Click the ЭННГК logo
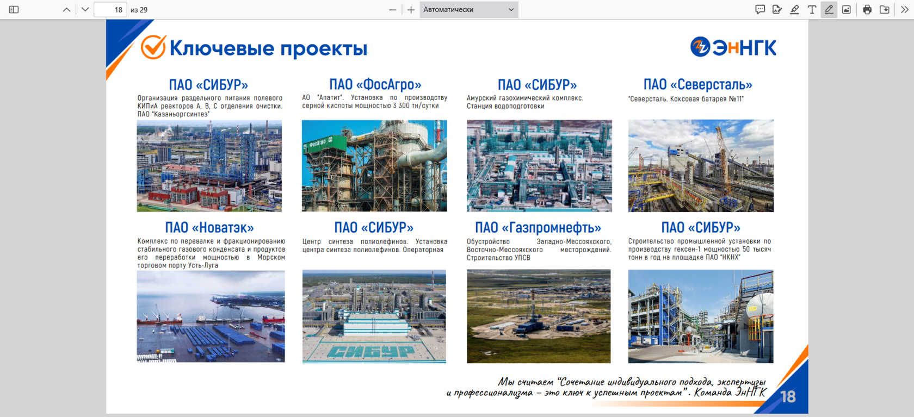Screen dimensions: 914x417 pos(733,47)
